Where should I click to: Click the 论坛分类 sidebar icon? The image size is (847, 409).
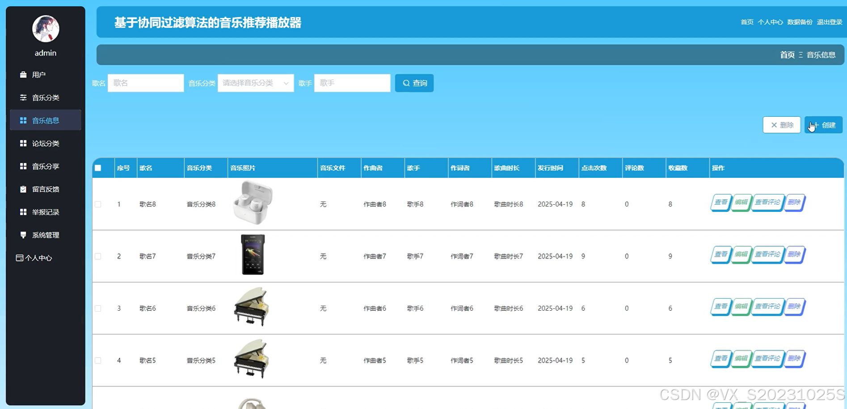[23, 143]
